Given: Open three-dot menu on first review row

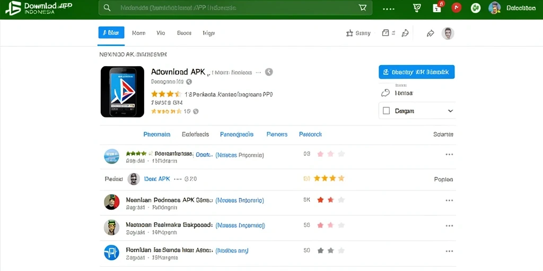Looking at the screenshot, I should point(449,155).
